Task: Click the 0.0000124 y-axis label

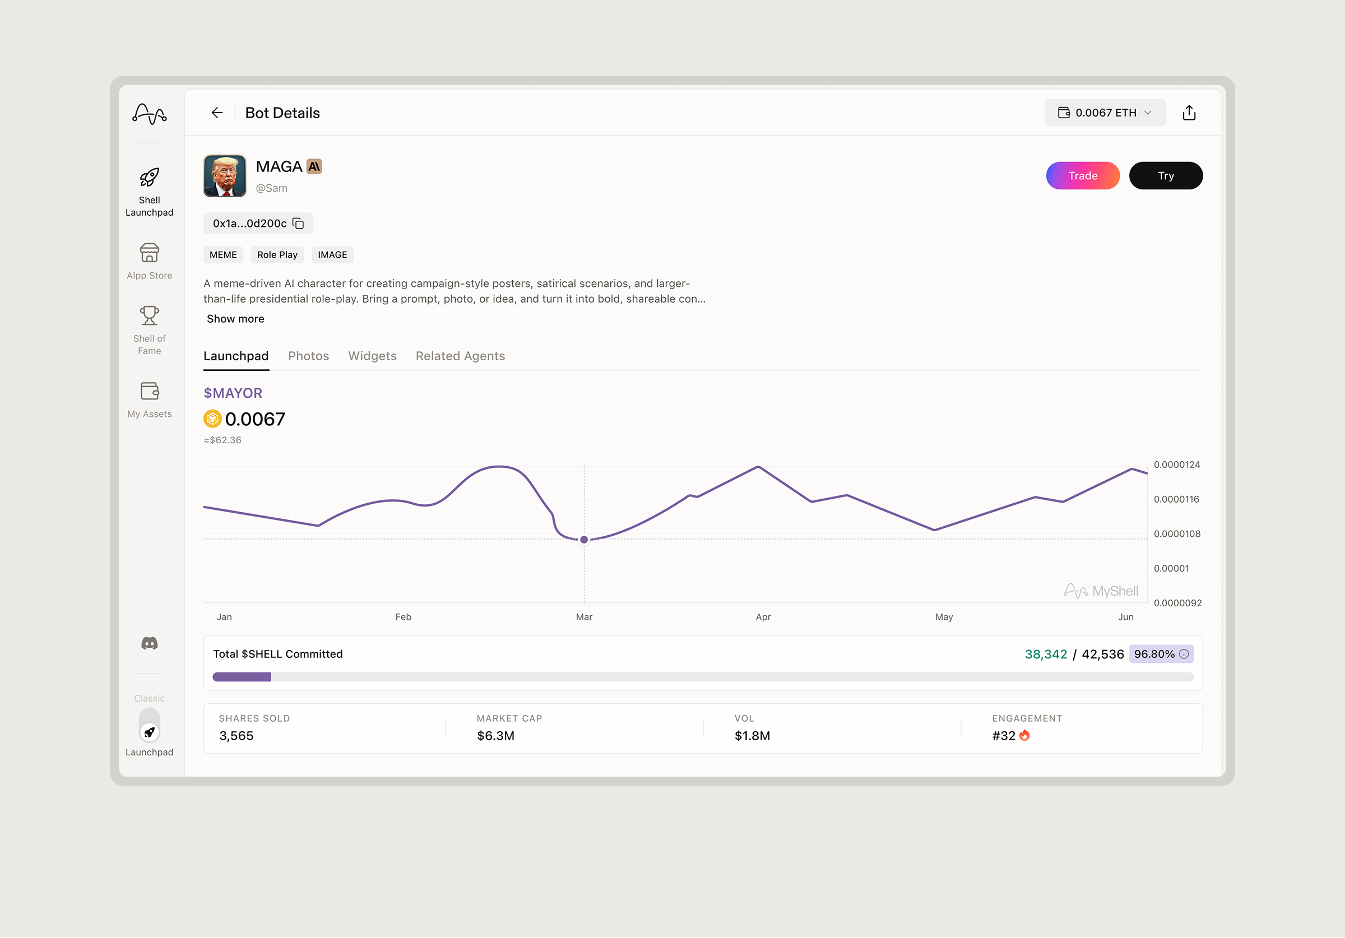Action: click(x=1177, y=465)
